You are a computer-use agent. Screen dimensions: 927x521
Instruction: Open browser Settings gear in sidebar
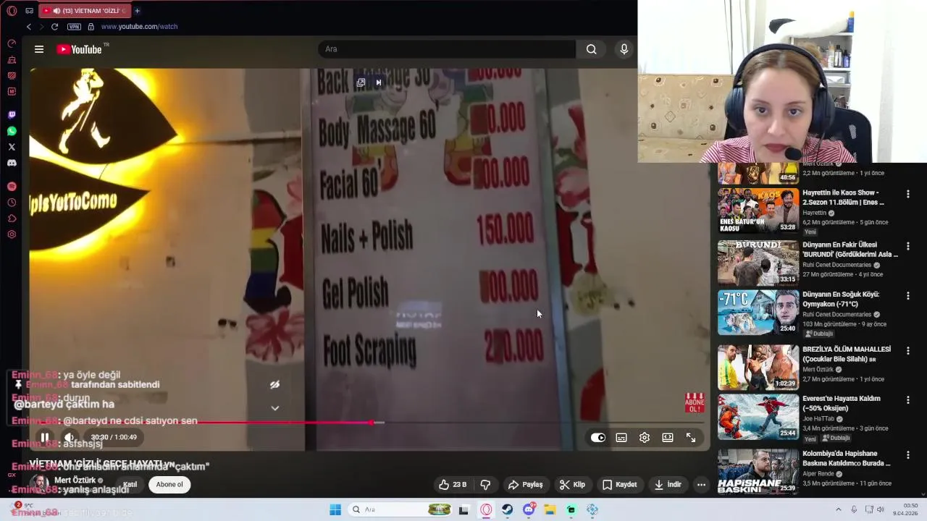tap(12, 234)
